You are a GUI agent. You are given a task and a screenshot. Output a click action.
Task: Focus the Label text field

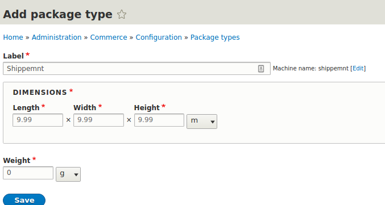(136, 68)
